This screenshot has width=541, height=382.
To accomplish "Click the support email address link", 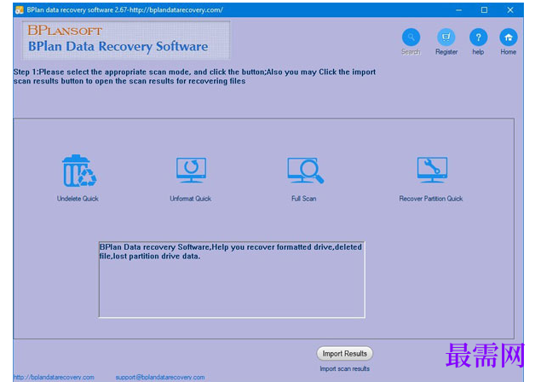I will [x=160, y=377].
